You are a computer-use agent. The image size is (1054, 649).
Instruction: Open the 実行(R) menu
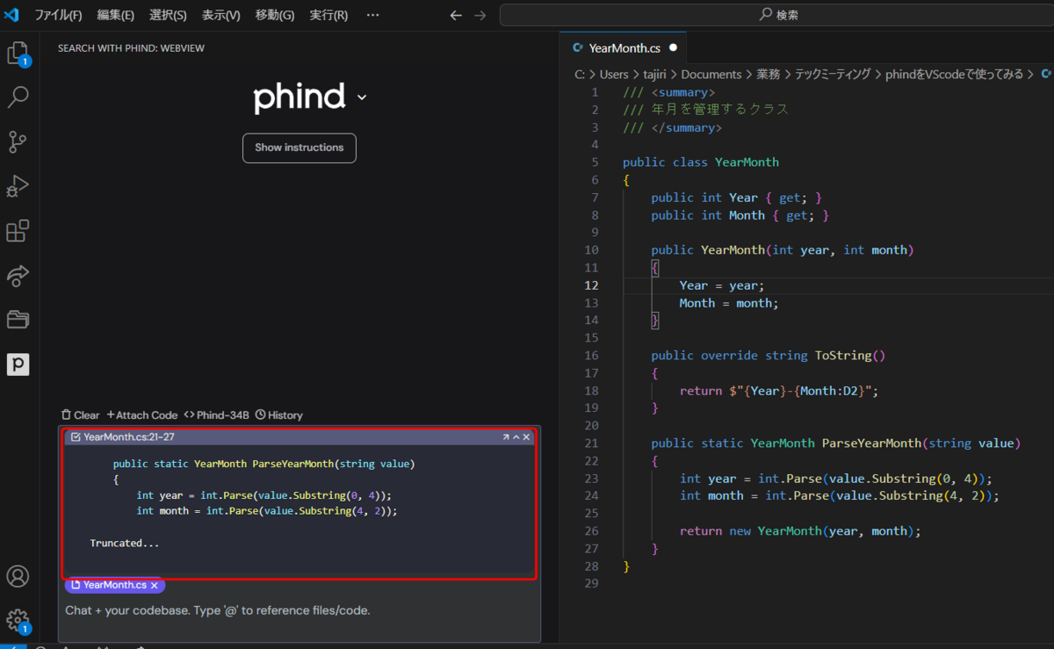(x=328, y=15)
